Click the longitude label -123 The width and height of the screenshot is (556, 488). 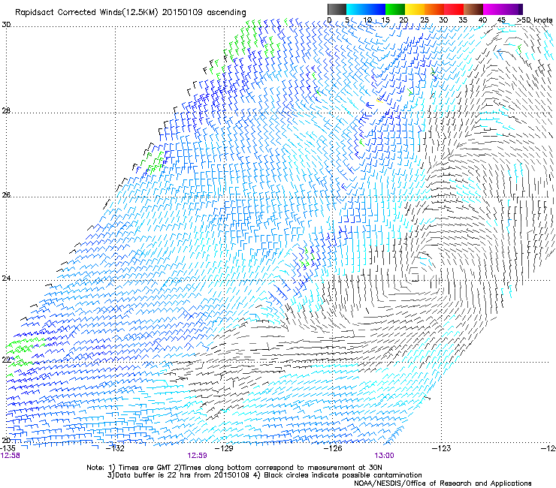tap(443, 448)
